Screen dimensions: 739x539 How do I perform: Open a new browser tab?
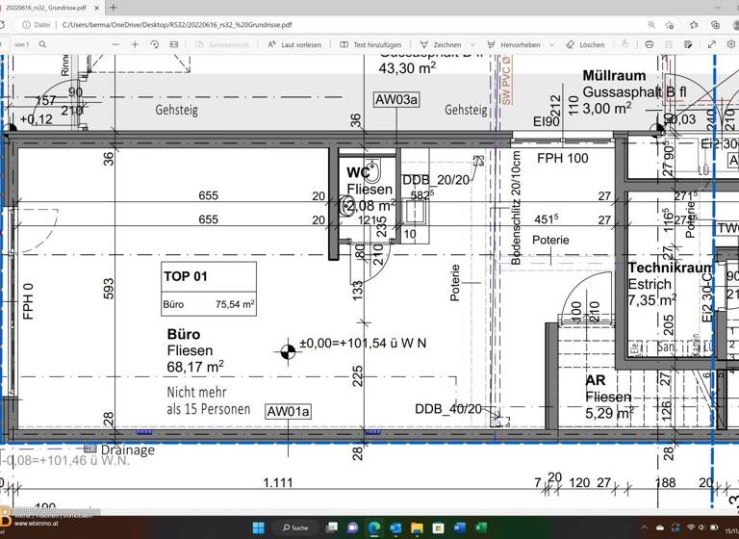[113, 8]
